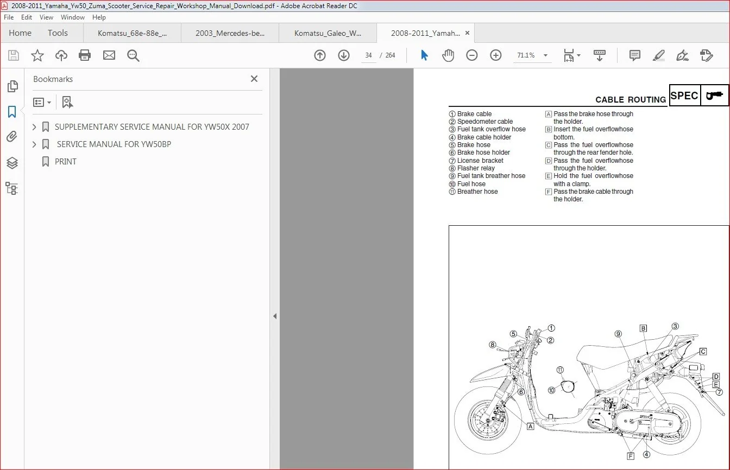This screenshot has height=470, width=730.
Task: Open the View menu
Action: click(47, 17)
